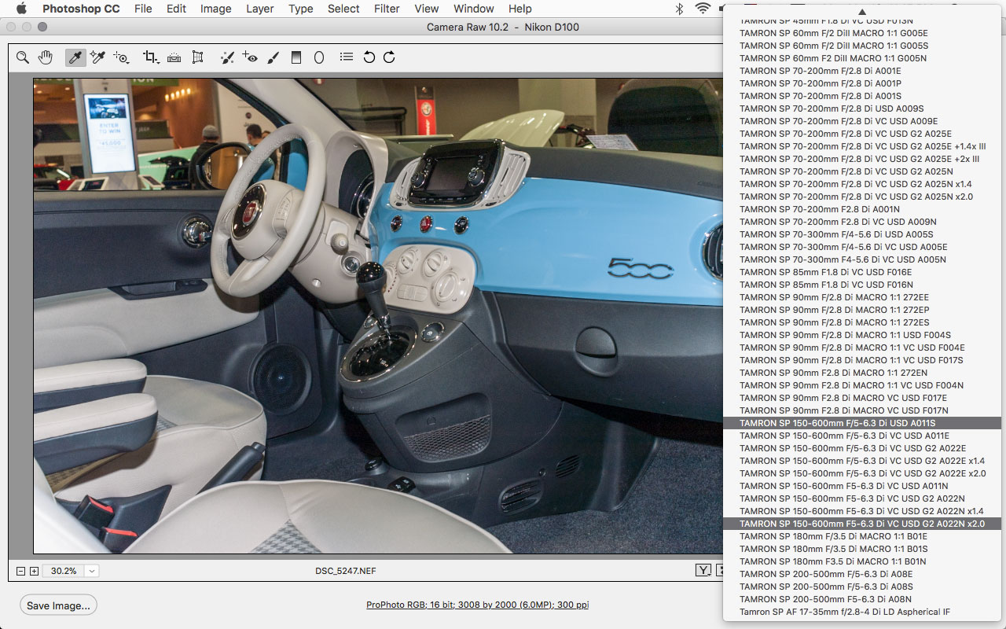Select the Graduated Filter tool
This screenshot has width=1006, height=629.
coord(296,57)
